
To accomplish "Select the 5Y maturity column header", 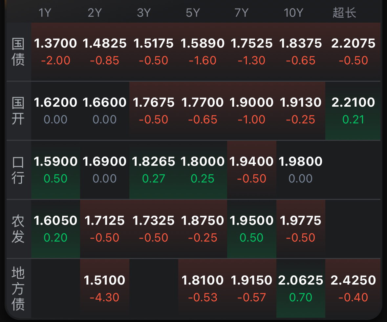I will (193, 13).
